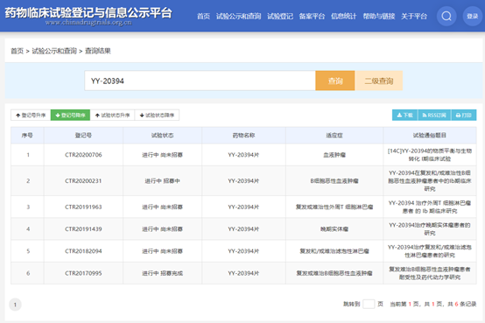Open registration number CTR20191439
Image resolution: width=485 pixels, height=323 pixels.
(x=83, y=229)
